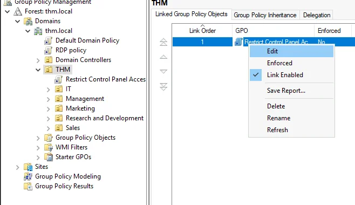Choose Edit from the context menu
355x205 pixels.
[x=291, y=51]
